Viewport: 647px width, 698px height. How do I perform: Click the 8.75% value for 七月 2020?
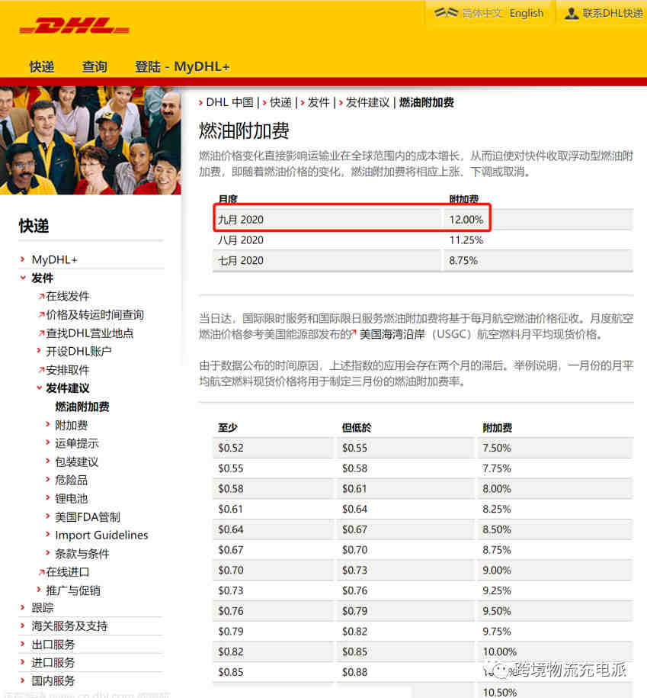463,260
